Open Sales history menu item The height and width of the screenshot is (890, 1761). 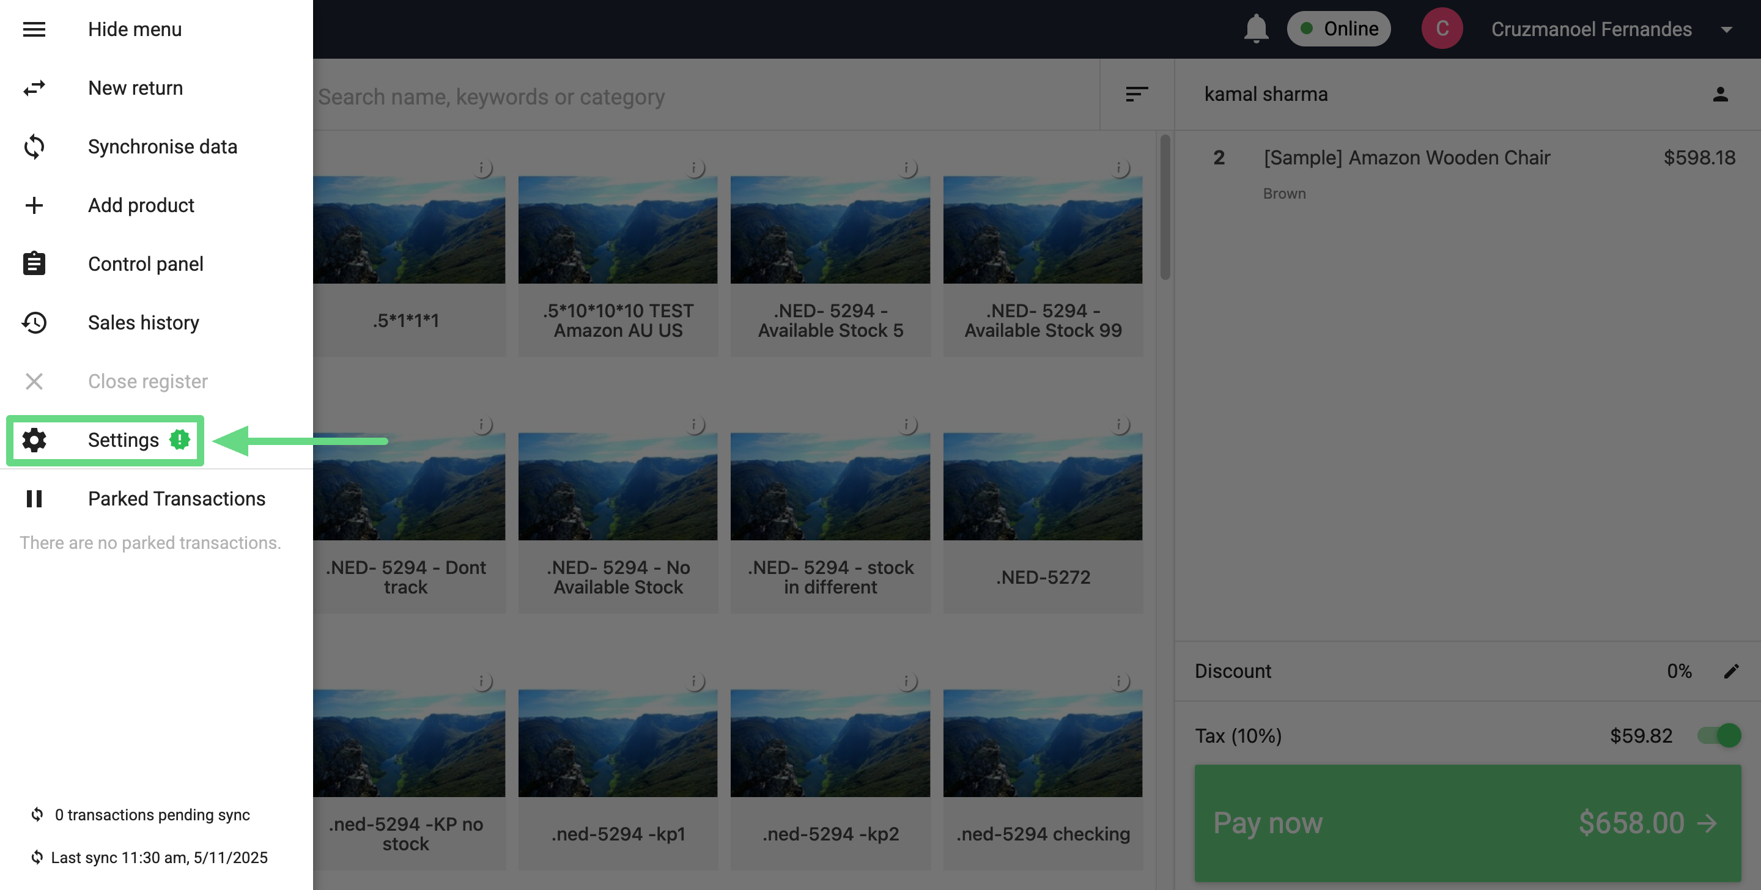tap(144, 323)
